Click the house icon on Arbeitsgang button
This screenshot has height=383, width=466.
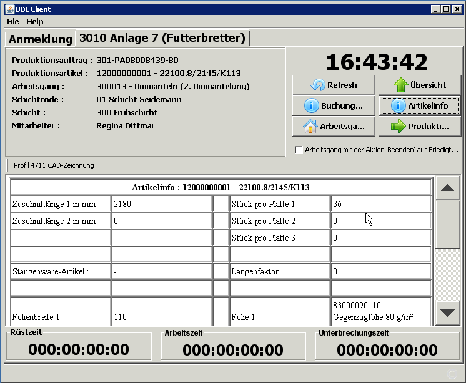[310, 127]
